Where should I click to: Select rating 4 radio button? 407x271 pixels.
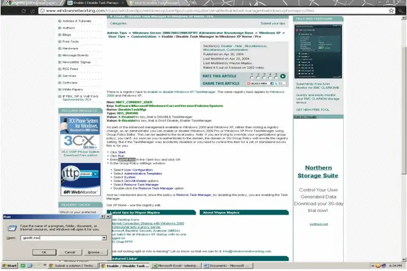270,77
